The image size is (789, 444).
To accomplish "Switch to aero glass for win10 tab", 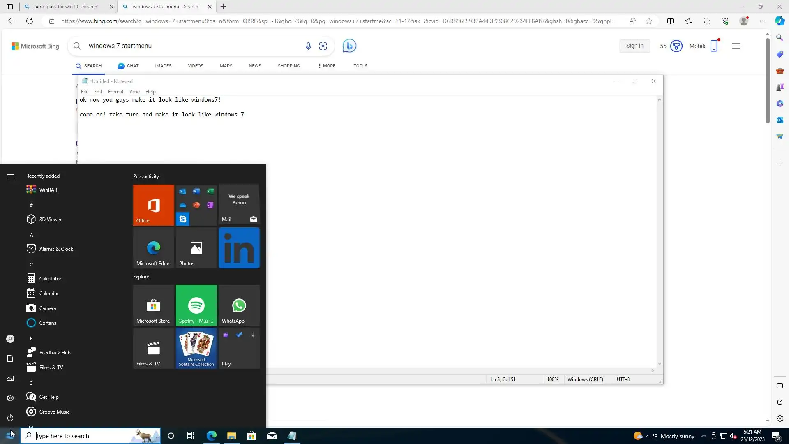I will point(66,7).
